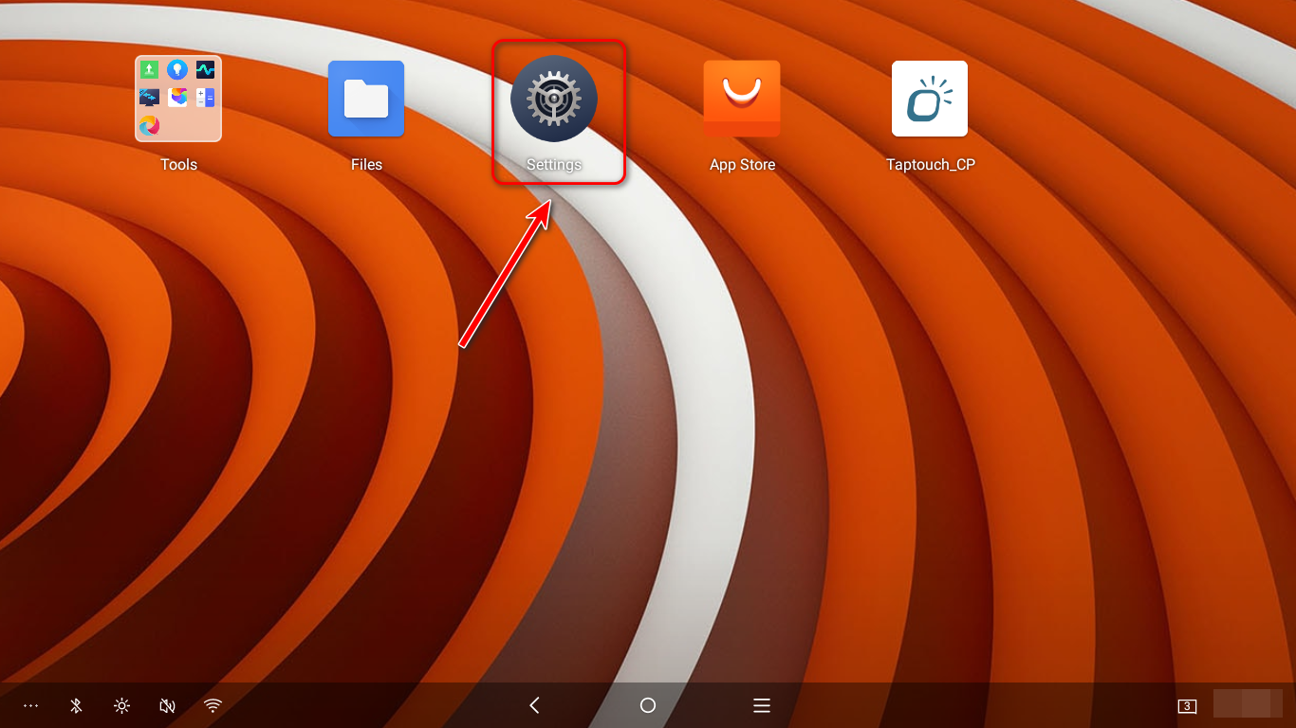Open the Tools folder

point(178,99)
